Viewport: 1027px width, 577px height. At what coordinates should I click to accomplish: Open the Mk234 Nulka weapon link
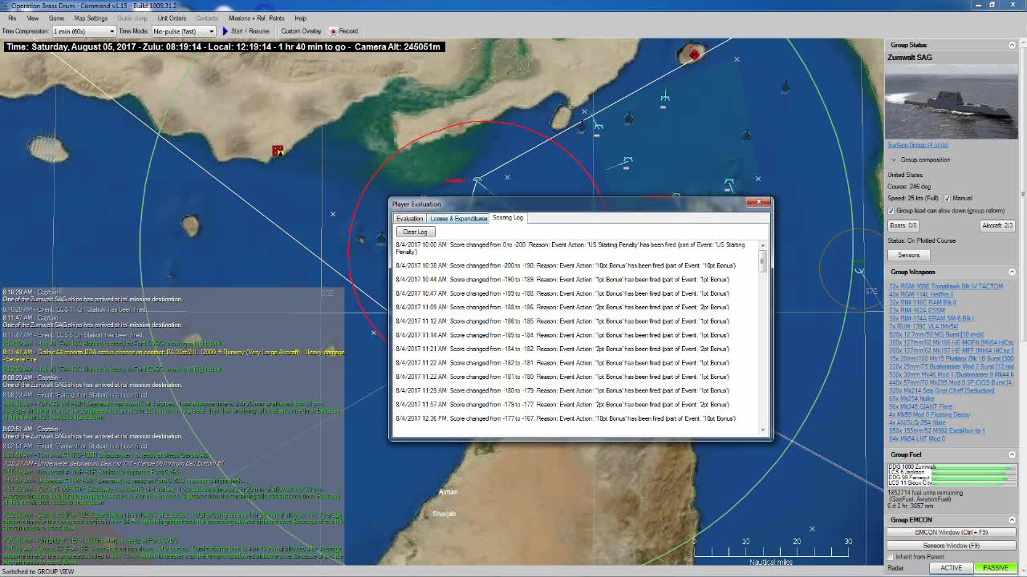tap(912, 398)
